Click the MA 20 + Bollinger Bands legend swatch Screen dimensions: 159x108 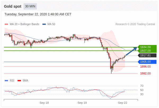click(x=6, y=24)
